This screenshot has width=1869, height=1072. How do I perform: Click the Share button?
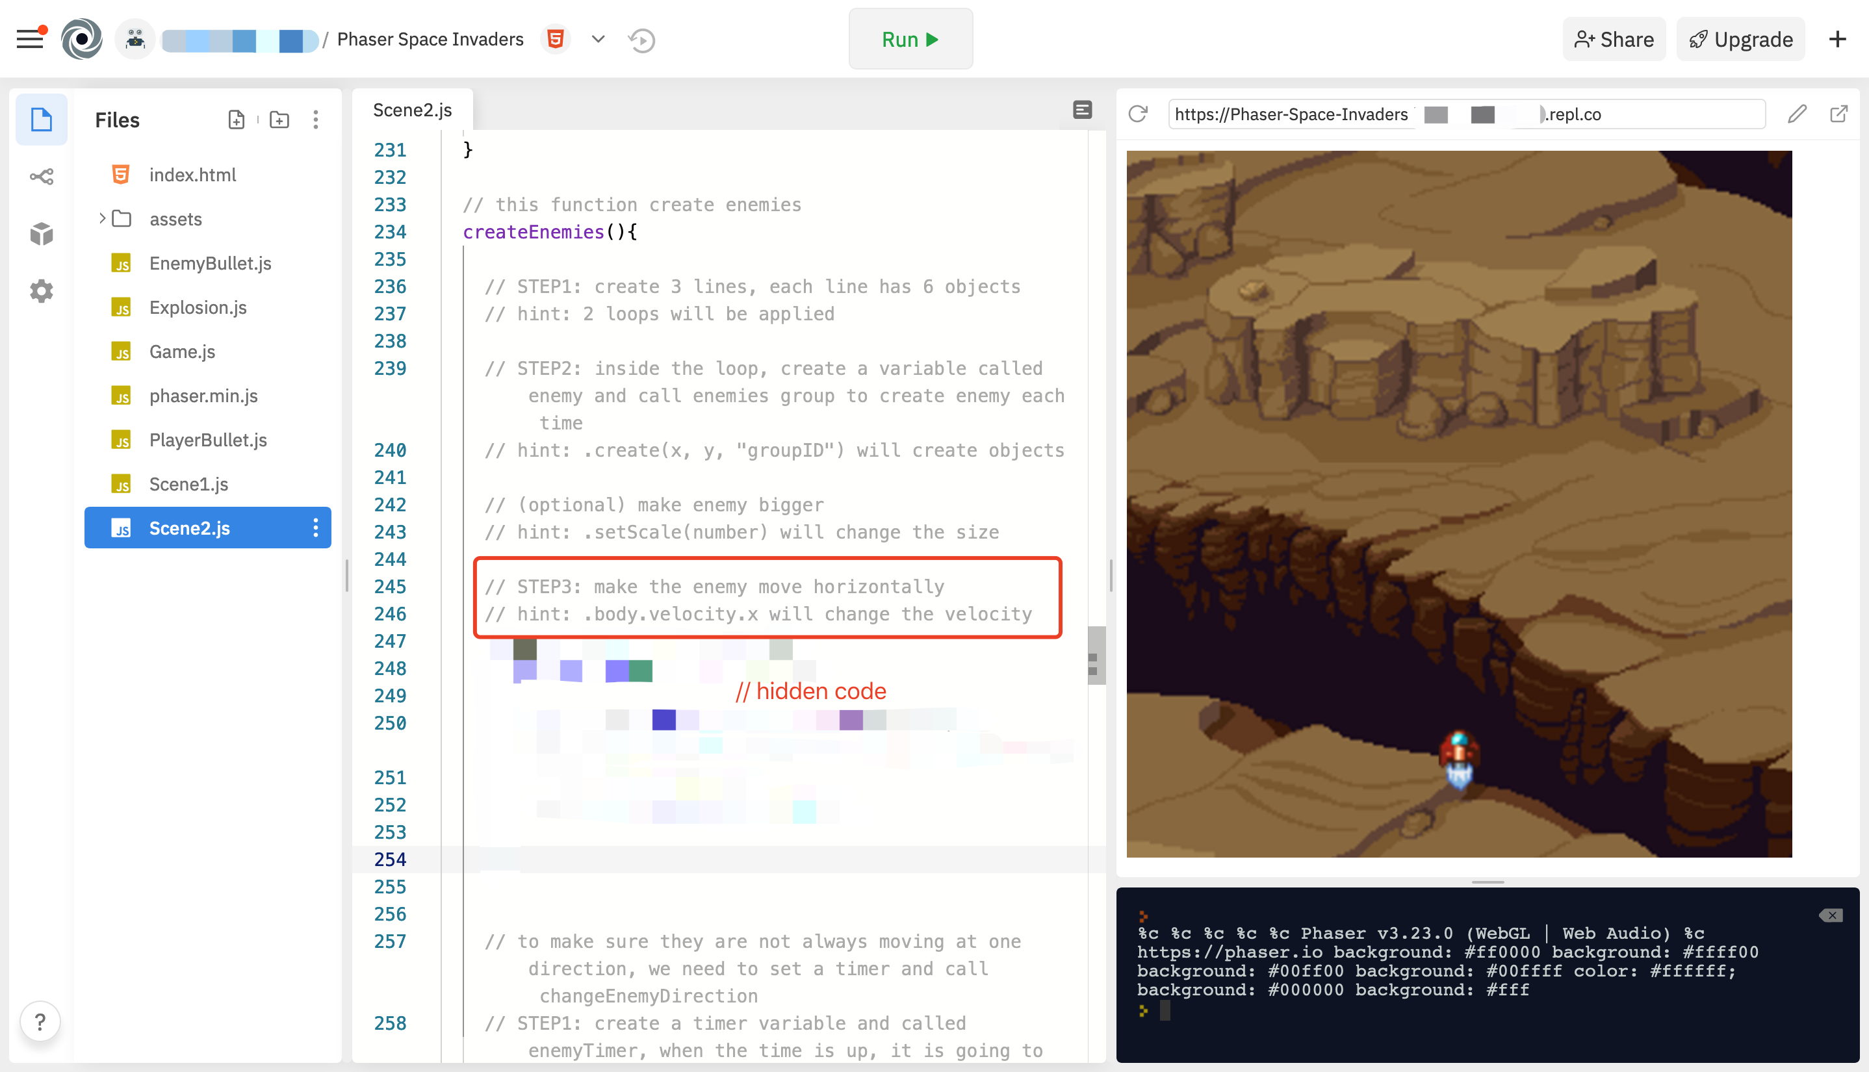(x=1614, y=40)
